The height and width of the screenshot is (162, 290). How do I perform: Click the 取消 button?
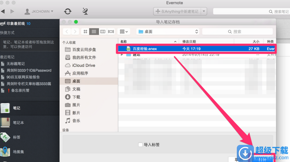tap(239, 160)
